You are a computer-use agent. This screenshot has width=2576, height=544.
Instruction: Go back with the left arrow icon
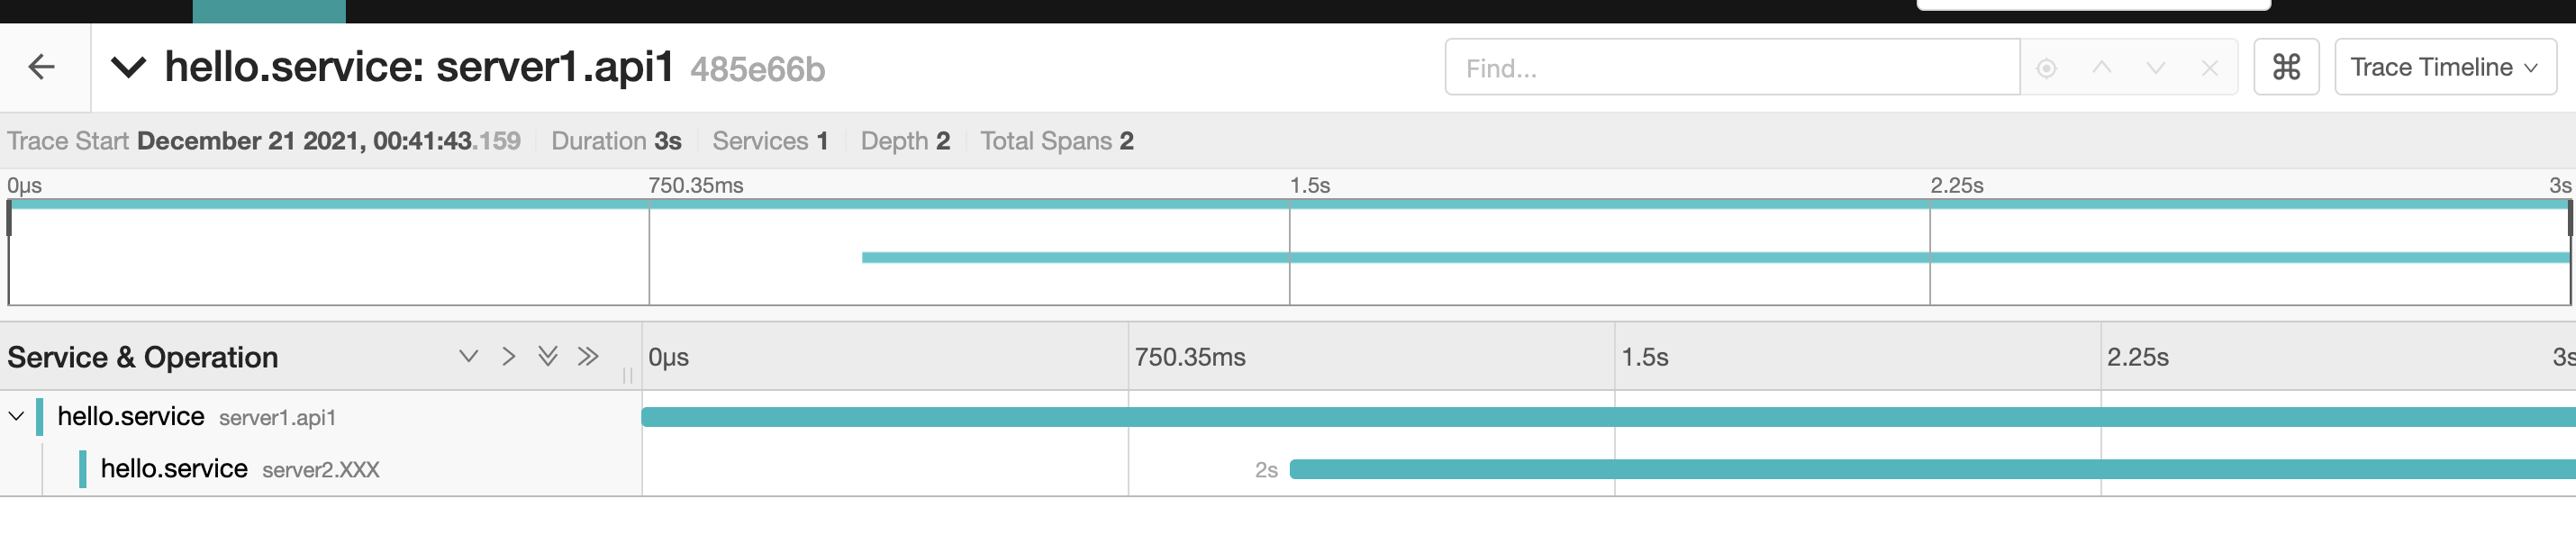coord(42,67)
